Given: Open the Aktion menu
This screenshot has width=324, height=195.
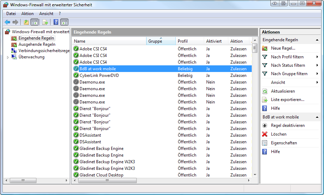Looking at the screenshot, I should (27, 14).
